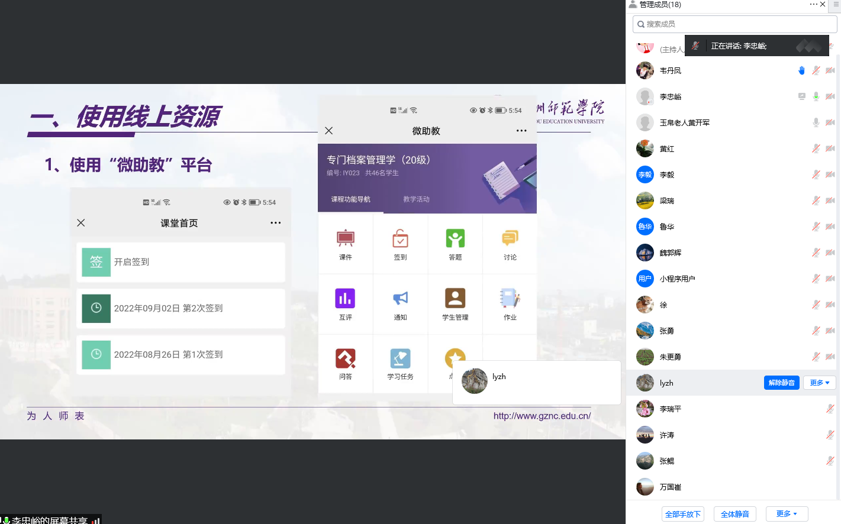Click 专门档案管理学 (20级) course title
Viewport: 841px width, 524px height.
[x=379, y=160]
